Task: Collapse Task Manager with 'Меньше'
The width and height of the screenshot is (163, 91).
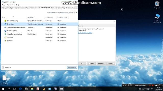Action: coord(6,67)
